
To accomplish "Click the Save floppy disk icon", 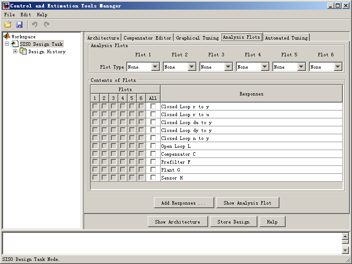I will (19, 24).
